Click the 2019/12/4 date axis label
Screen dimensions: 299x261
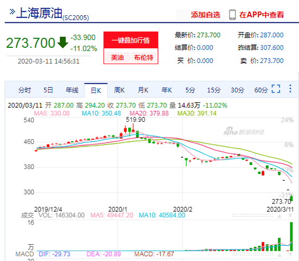48,209
